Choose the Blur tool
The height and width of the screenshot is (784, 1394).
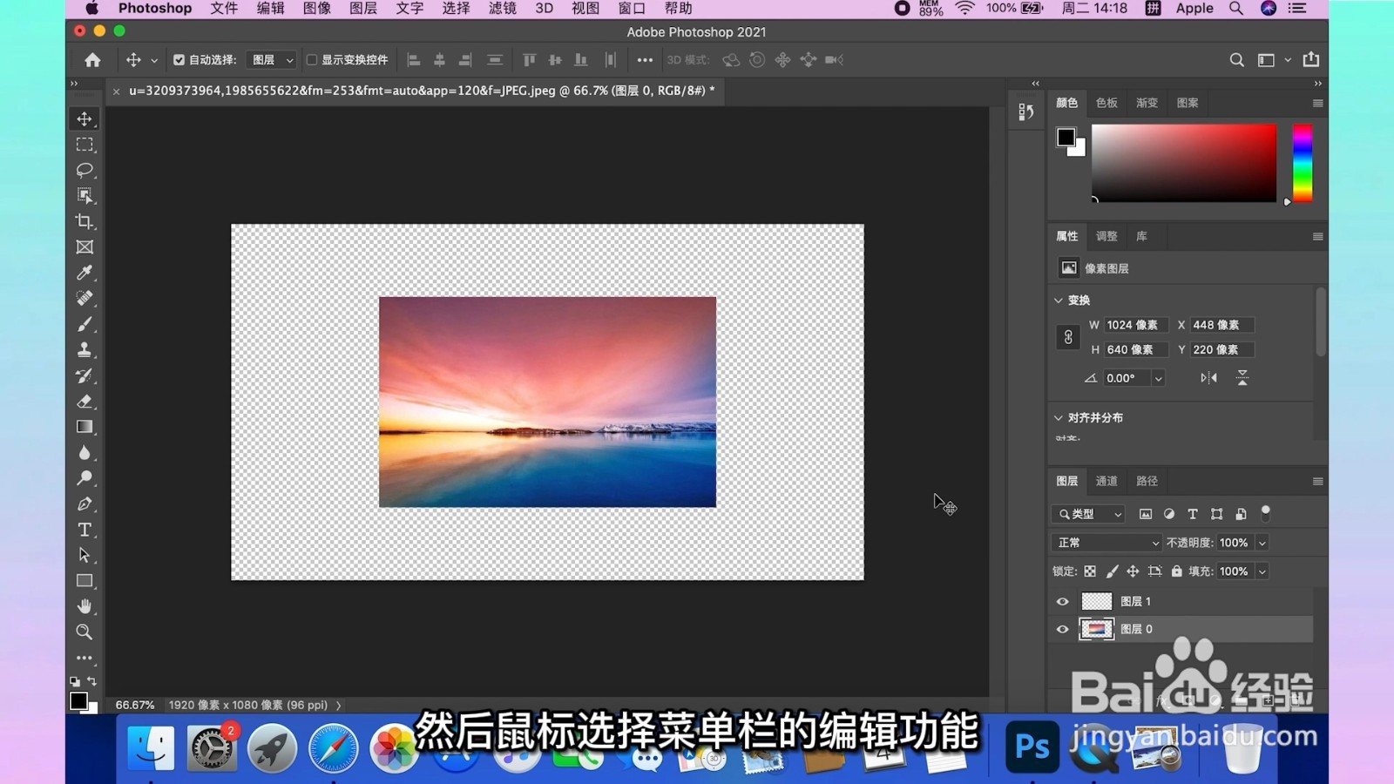pyautogui.click(x=85, y=453)
